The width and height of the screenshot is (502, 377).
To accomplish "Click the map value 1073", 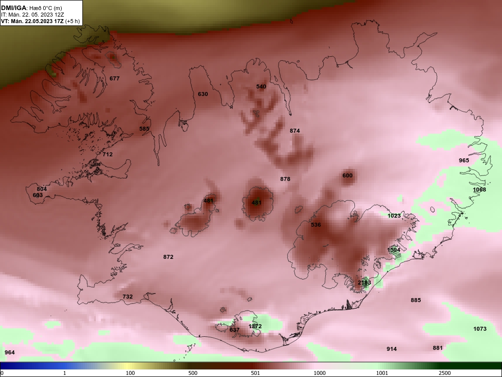I will pos(480,329).
